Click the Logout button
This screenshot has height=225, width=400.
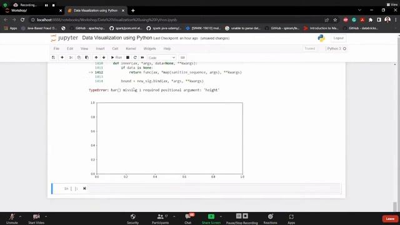click(339, 38)
